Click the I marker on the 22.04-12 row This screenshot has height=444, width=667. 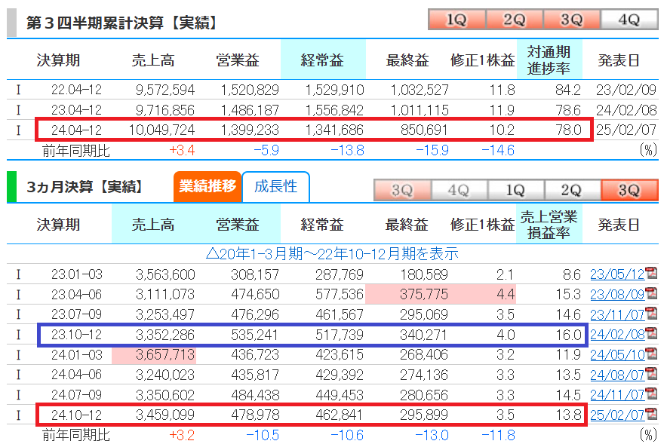point(18,90)
